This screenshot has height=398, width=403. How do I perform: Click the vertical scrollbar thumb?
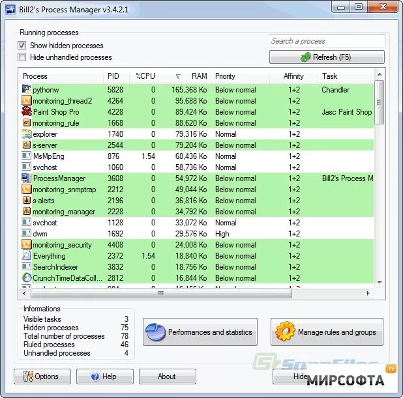coord(380,102)
